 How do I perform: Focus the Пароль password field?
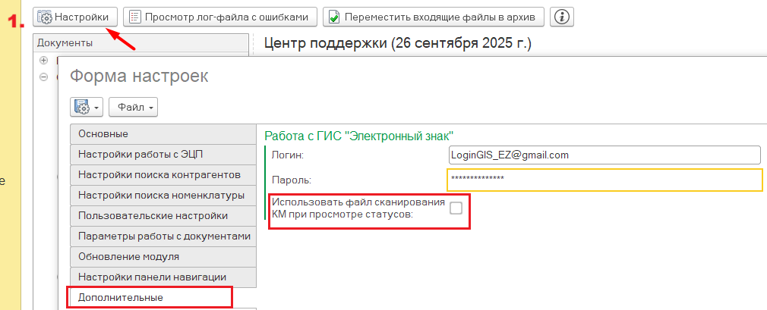pos(604,180)
